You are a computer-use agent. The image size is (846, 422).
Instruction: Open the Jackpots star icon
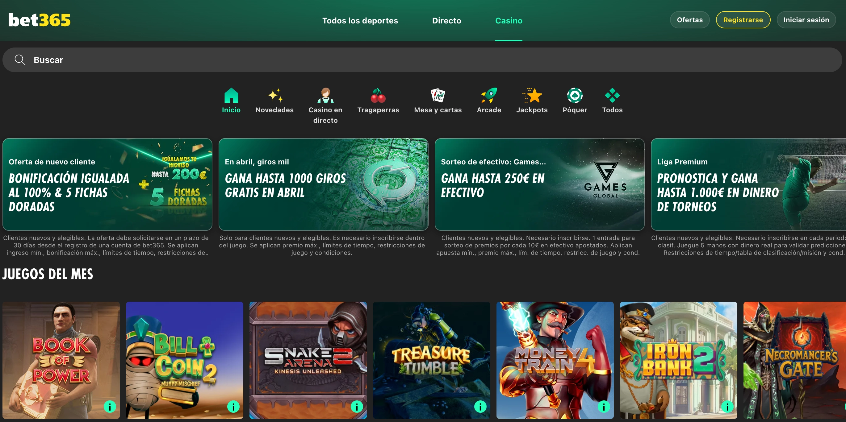click(532, 96)
